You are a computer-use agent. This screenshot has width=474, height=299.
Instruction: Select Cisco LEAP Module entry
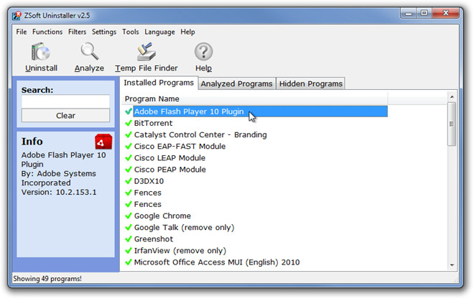click(x=169, y=157)
